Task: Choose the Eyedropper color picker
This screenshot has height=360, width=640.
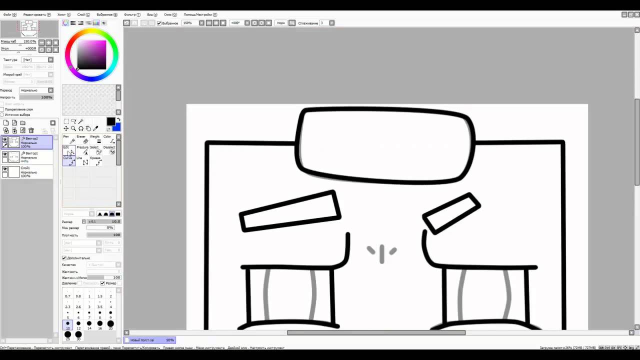Action: pyautogui.click(x=96, y=129)
